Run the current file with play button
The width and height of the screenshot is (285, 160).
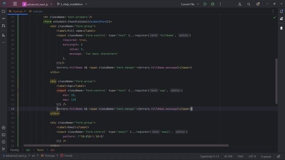[205, 4]
